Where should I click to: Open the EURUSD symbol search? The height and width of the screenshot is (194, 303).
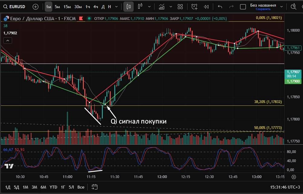(x=15, y=6)
